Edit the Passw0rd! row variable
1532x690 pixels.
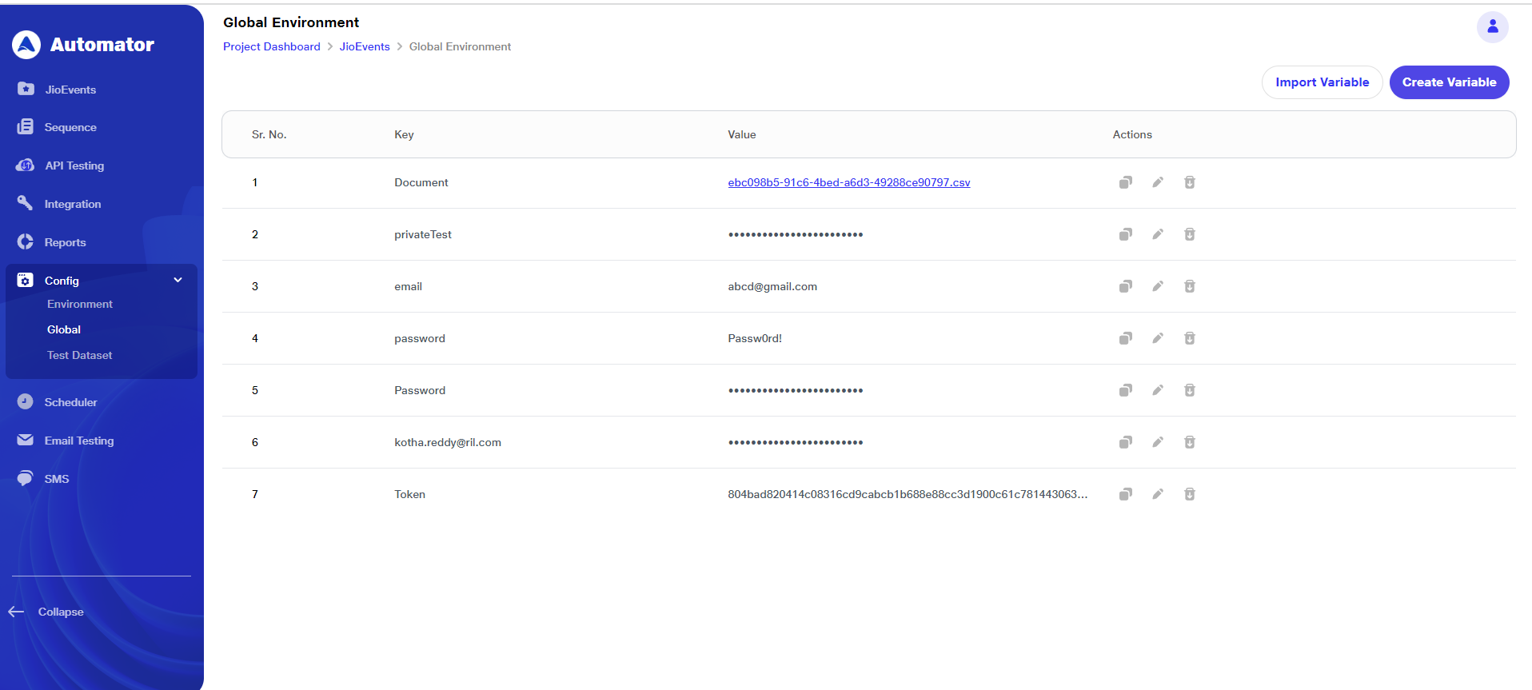point(1157,338)
